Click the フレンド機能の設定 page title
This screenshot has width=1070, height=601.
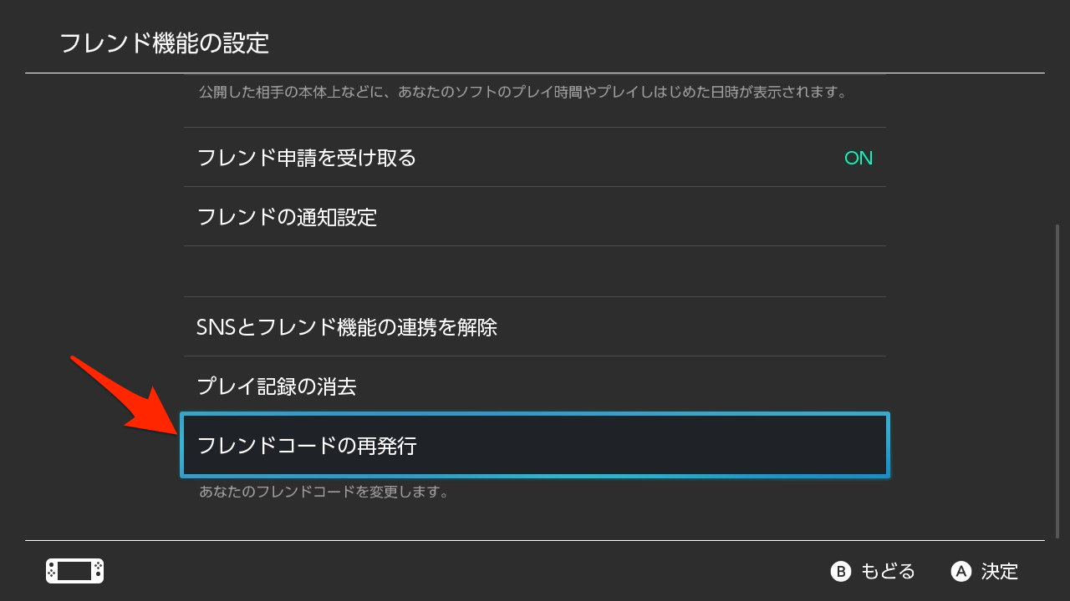tap(165, 43)
